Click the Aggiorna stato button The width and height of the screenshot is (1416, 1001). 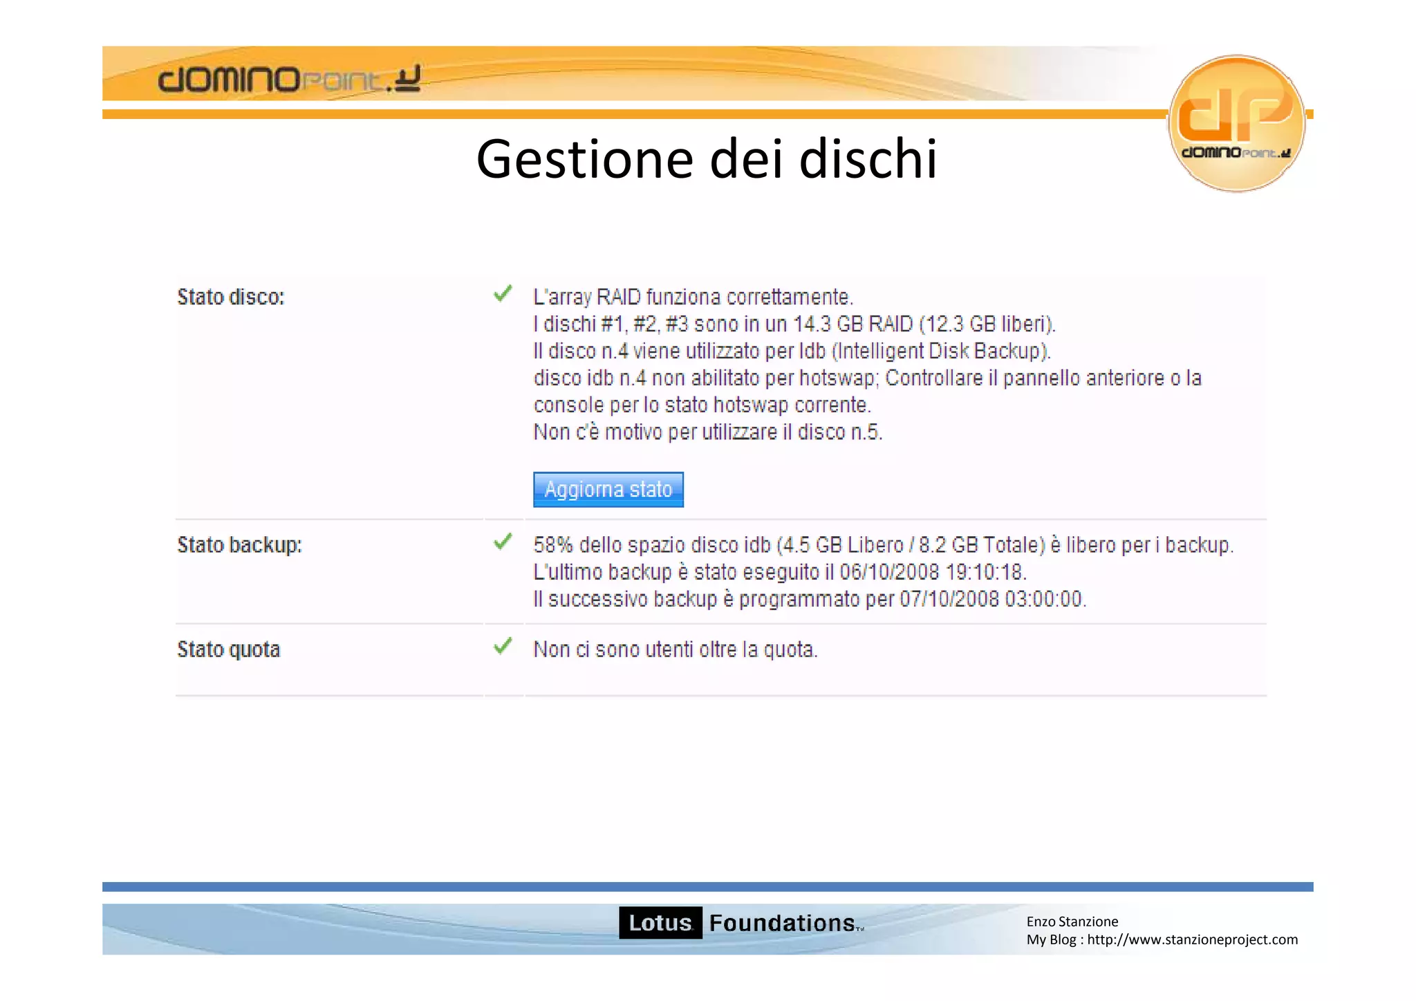pos(608,490)
